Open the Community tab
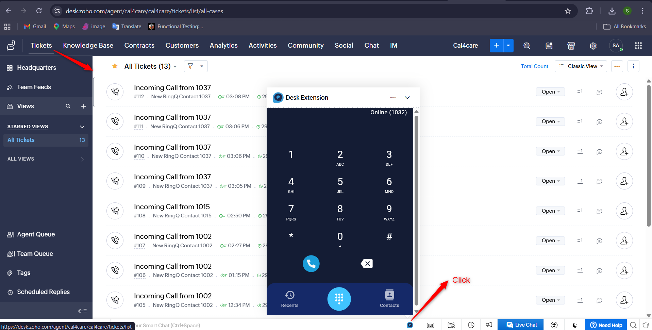 [x=306, y=46]
